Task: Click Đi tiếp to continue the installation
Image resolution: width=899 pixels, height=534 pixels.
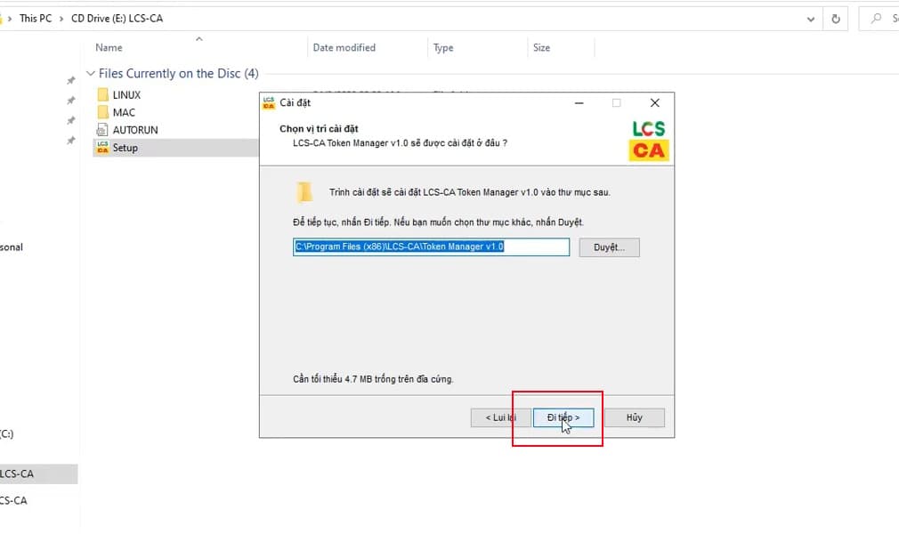Action: (563, 417)
